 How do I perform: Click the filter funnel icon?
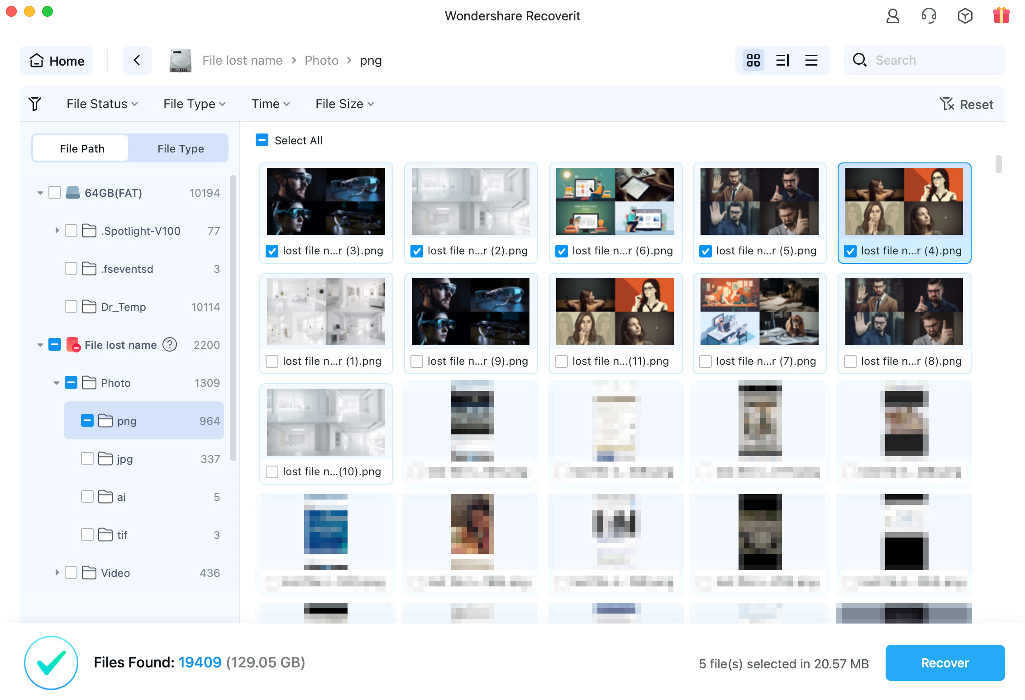pos(35,104)
